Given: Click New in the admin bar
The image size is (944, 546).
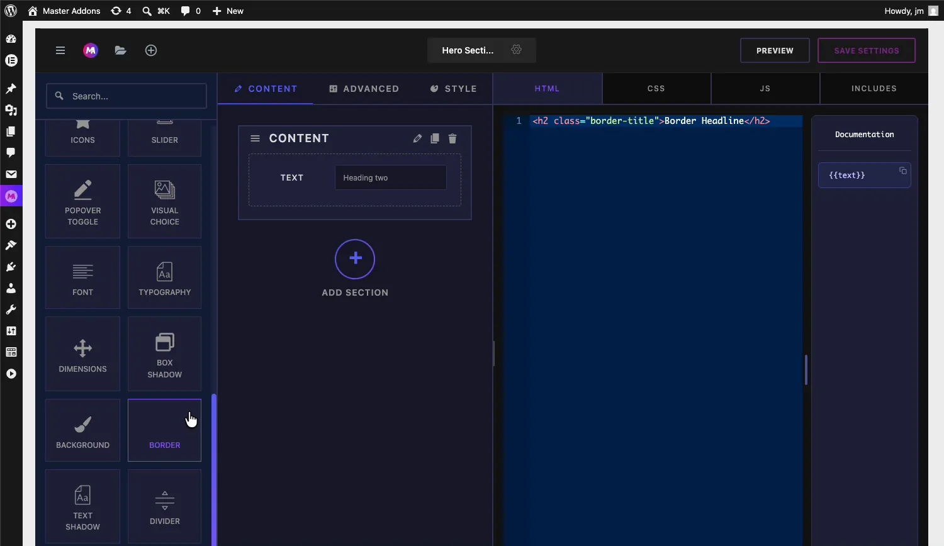Looking at the screenshot, I should (x=228, y=11).
